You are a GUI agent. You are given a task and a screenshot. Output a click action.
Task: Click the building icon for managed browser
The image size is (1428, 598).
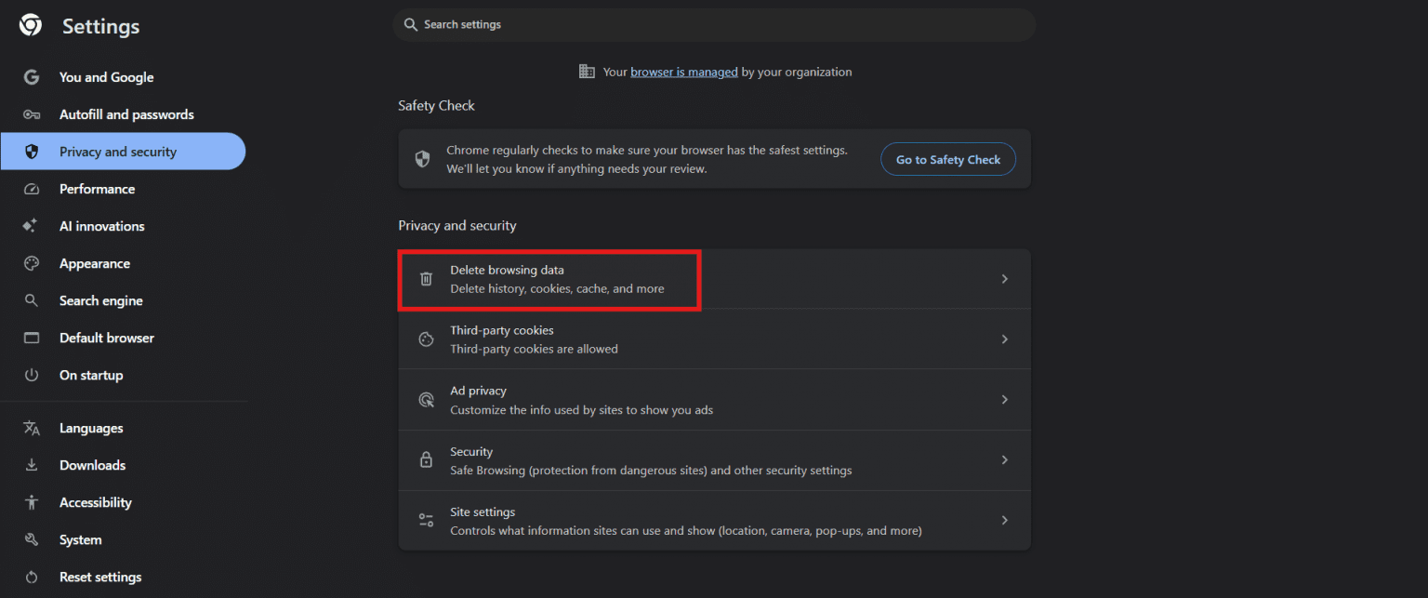tap(587, 72)
